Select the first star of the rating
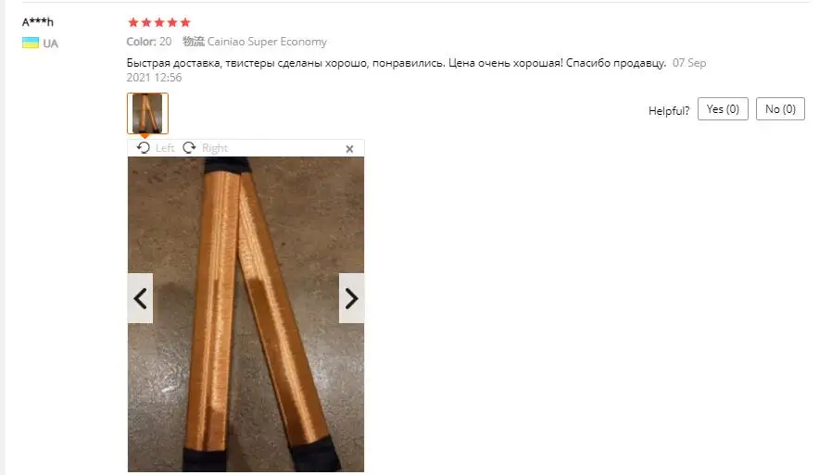The image size is (819, 475). (133, 22)
